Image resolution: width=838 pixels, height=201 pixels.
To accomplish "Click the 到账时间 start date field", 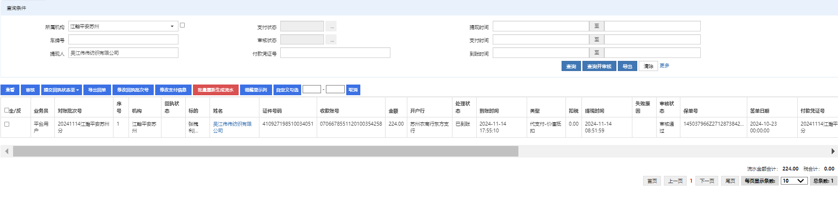I will [x=541, y=53].
